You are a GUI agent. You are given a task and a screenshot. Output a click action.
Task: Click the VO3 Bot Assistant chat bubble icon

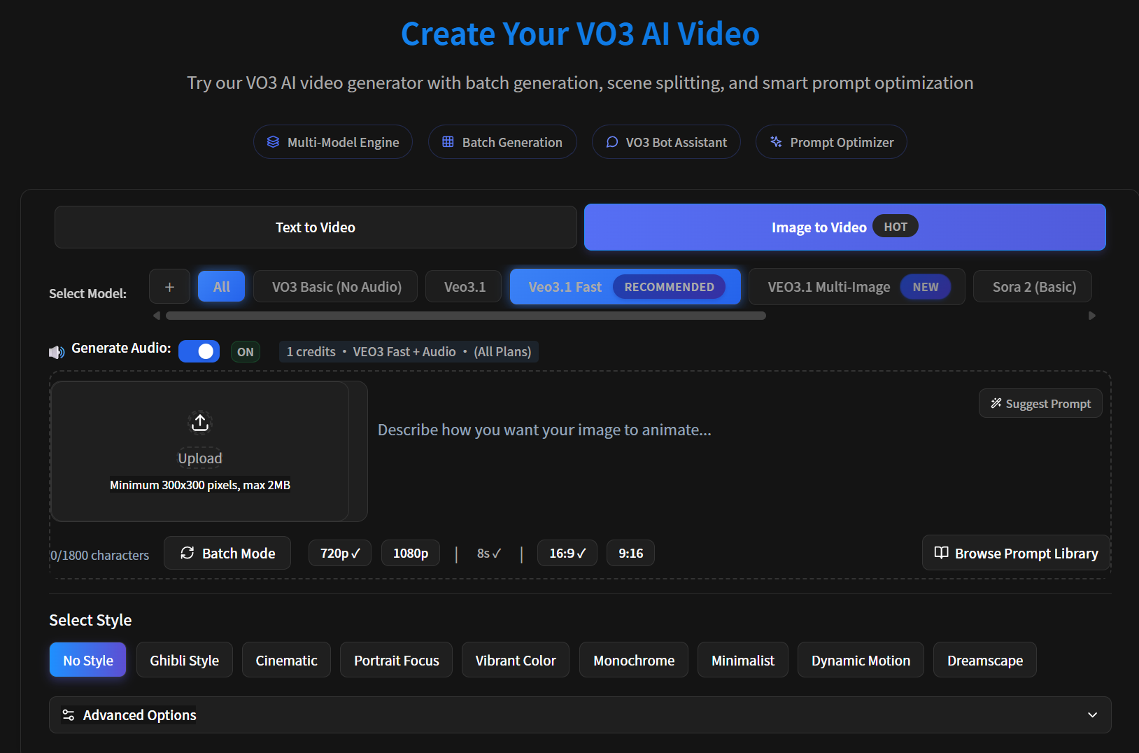point(611,142)
